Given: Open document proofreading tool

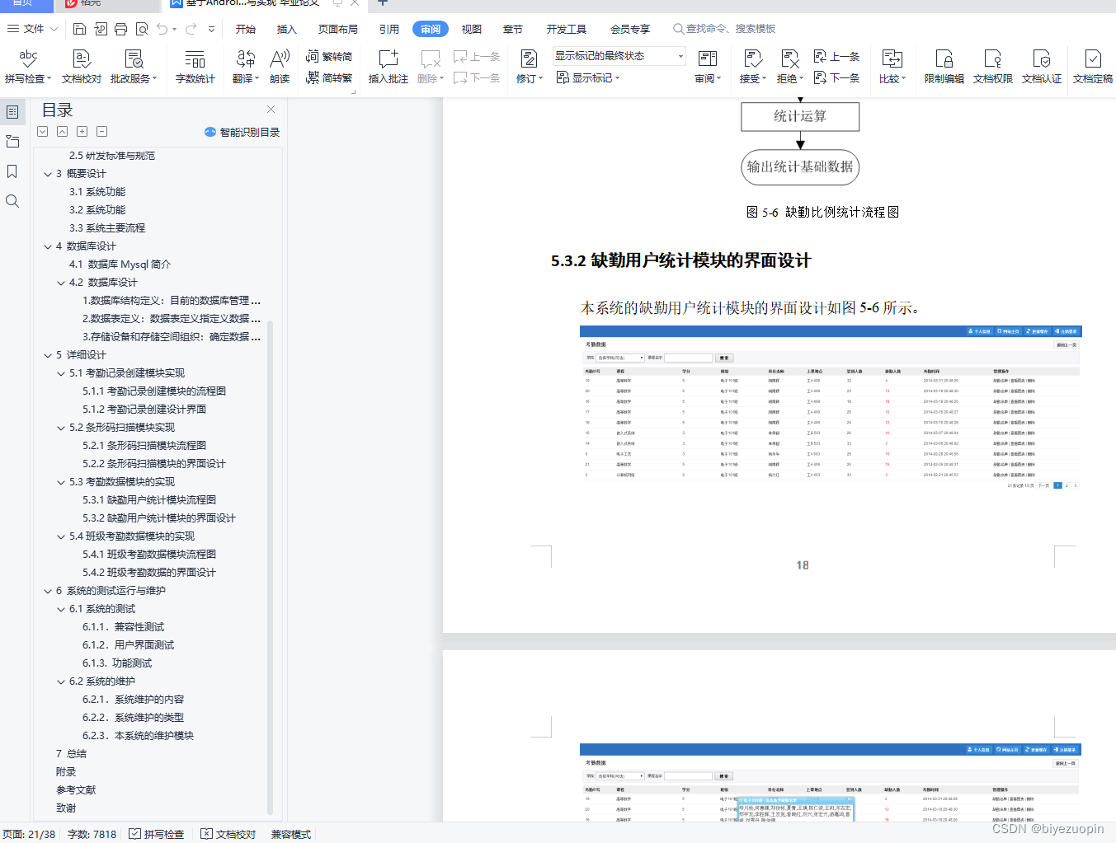Looking at the screenshot, I should pyautogui.click(x=81, y=67).
